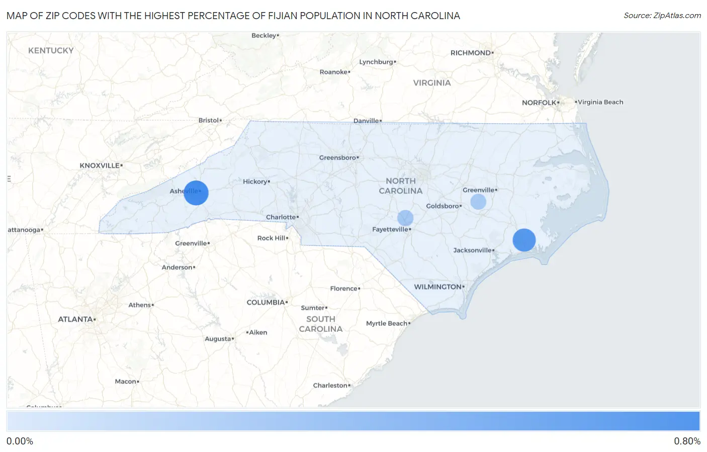Click the ATLANTA city label
The height and width of the screenshot is (452, 707).
75,319
